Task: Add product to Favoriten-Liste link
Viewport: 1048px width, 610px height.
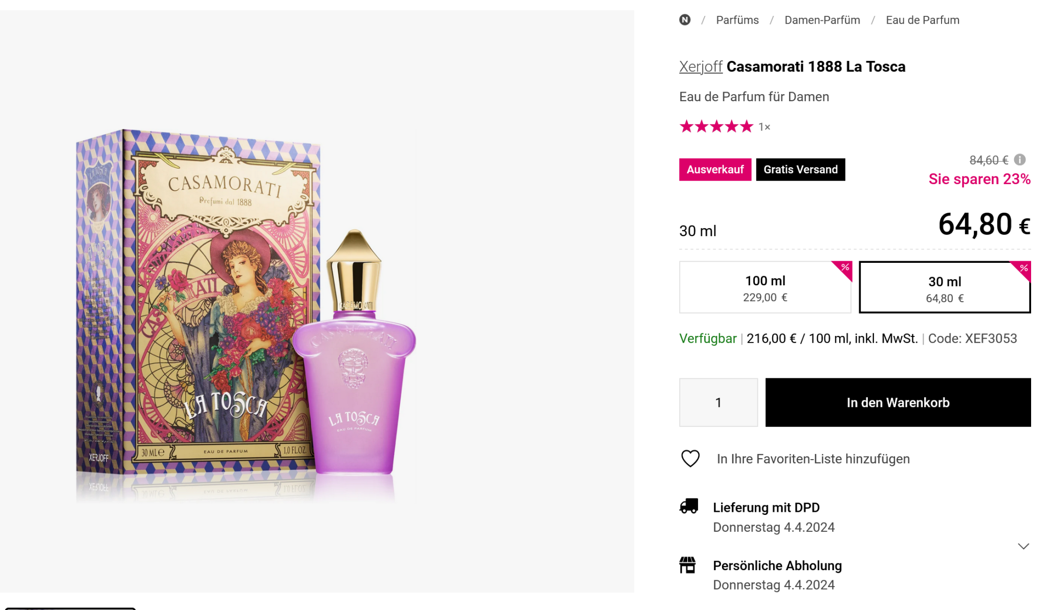Action: tap(813, 459)
